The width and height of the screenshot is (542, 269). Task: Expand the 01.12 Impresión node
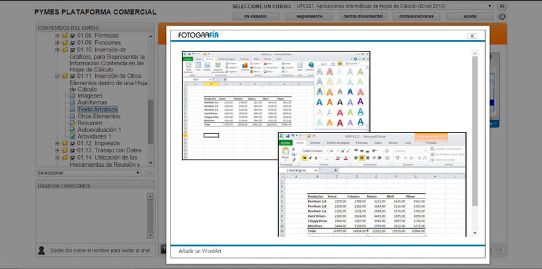coord(57,143)
